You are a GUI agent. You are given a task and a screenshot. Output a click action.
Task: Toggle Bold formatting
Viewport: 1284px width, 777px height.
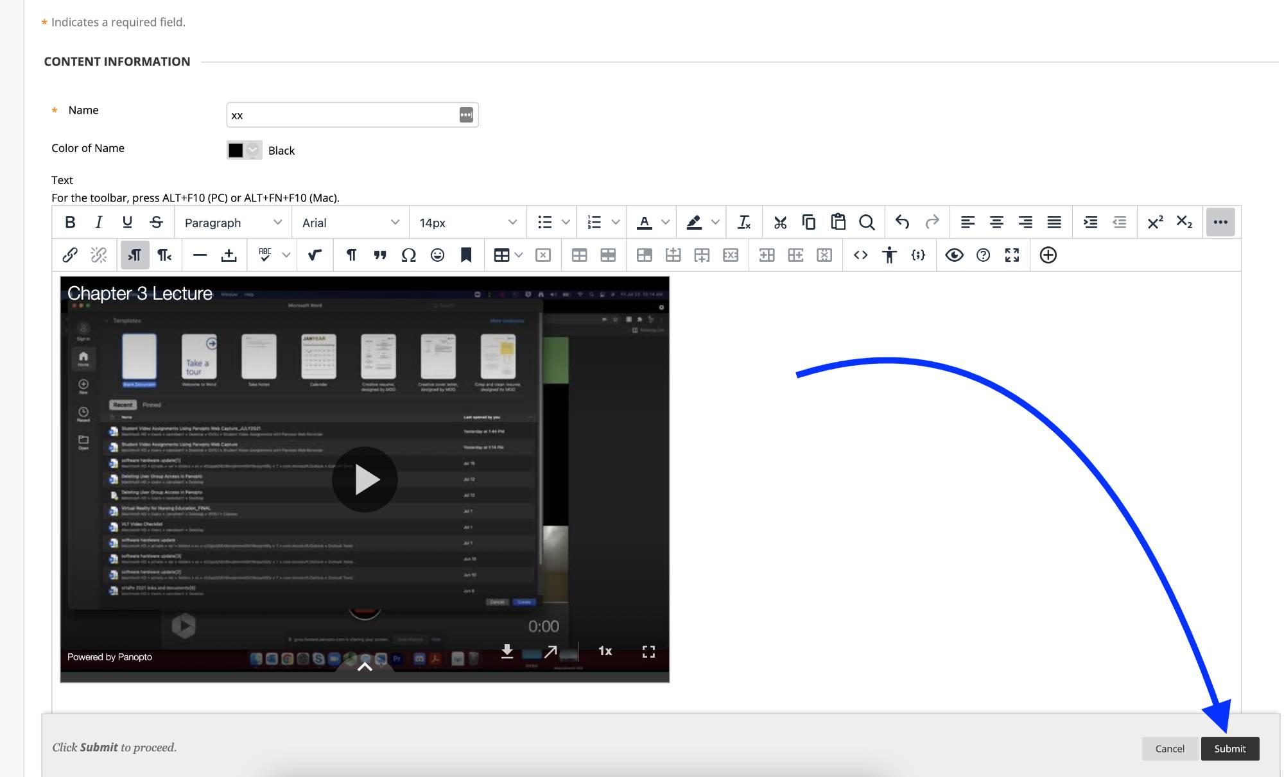pos(70,223)
